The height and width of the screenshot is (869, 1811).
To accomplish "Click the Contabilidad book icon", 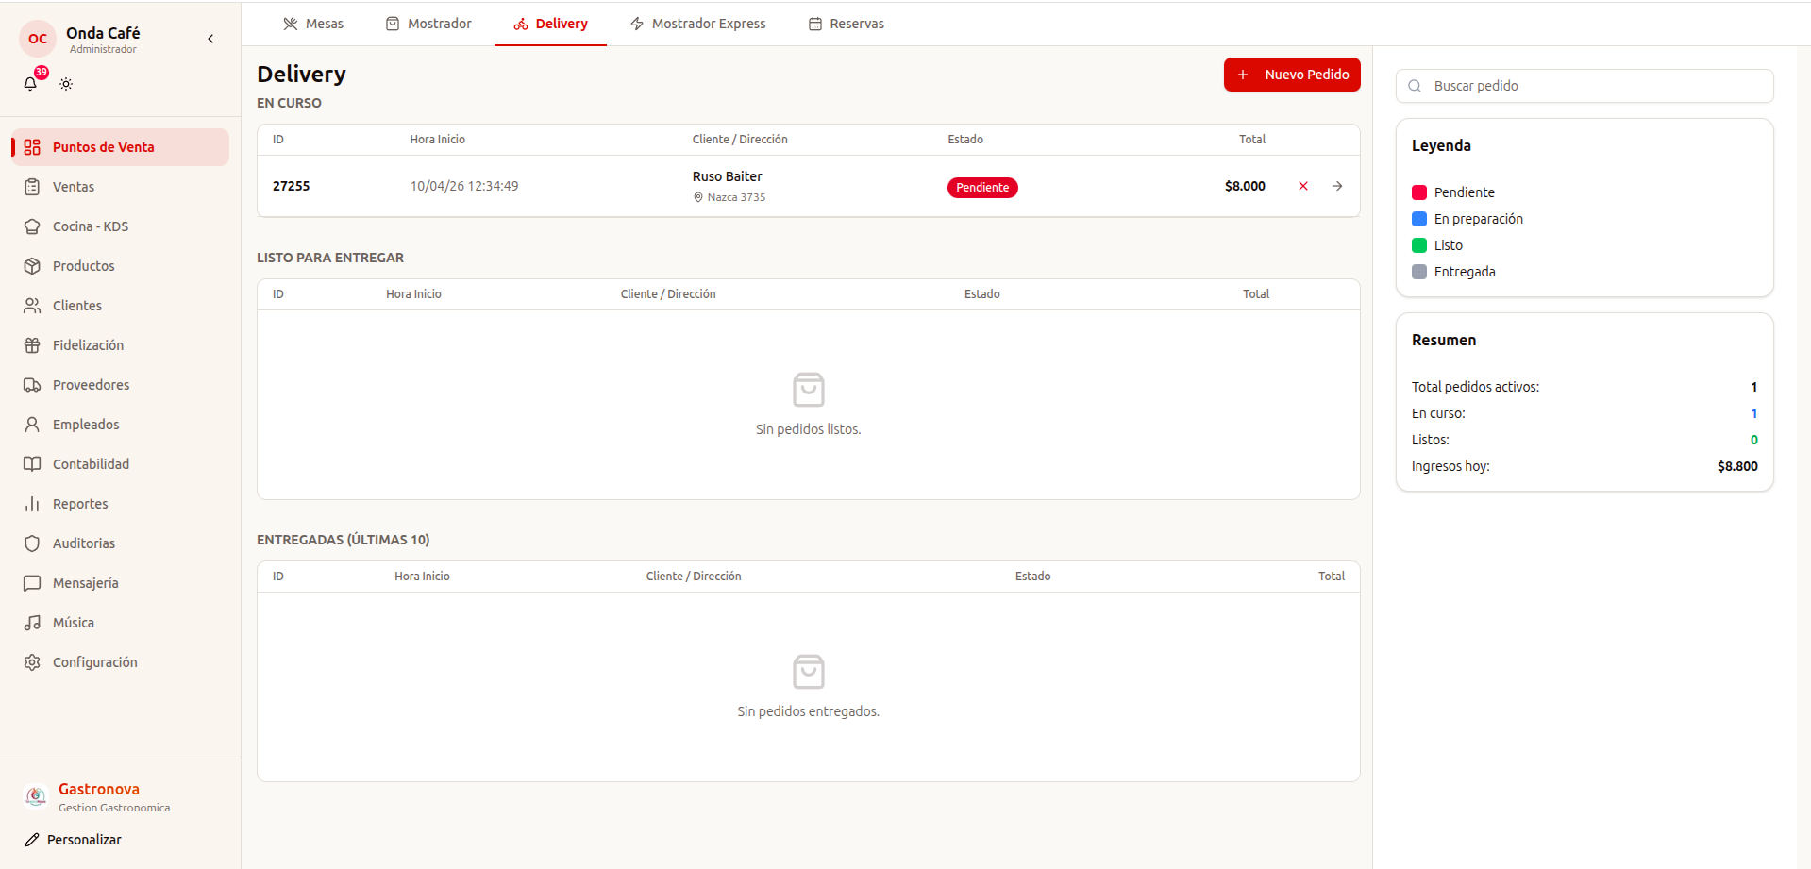I will [x=32, y=464].
